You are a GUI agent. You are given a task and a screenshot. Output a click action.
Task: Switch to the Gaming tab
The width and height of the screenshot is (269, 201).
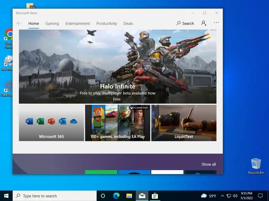coord(52,24)
